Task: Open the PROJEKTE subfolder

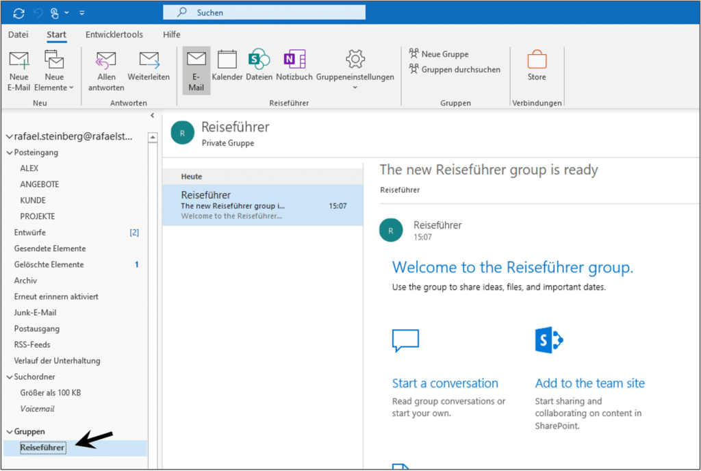Action: click(38, 217)
